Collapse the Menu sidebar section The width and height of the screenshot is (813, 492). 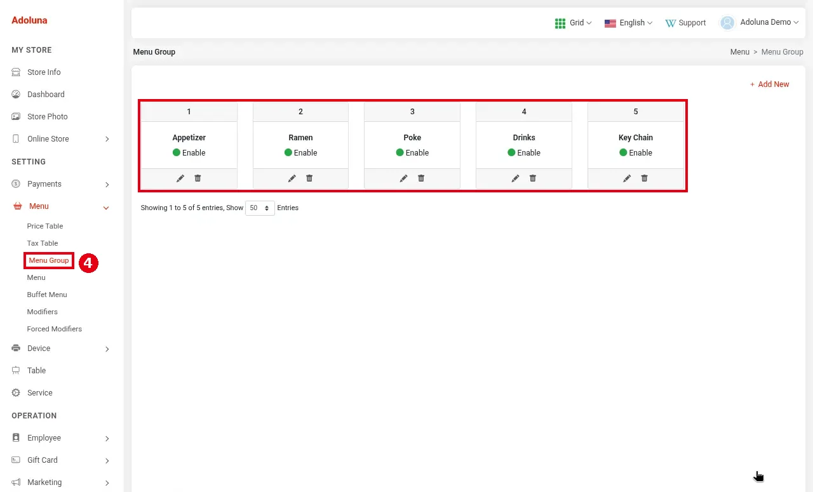point(106,207)
